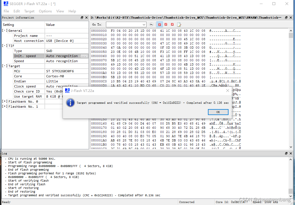Image resolution: width=295 pixels, height=205 pixels.
Task: Select 2-byte display mode in memory window
Action: point(166,24)
